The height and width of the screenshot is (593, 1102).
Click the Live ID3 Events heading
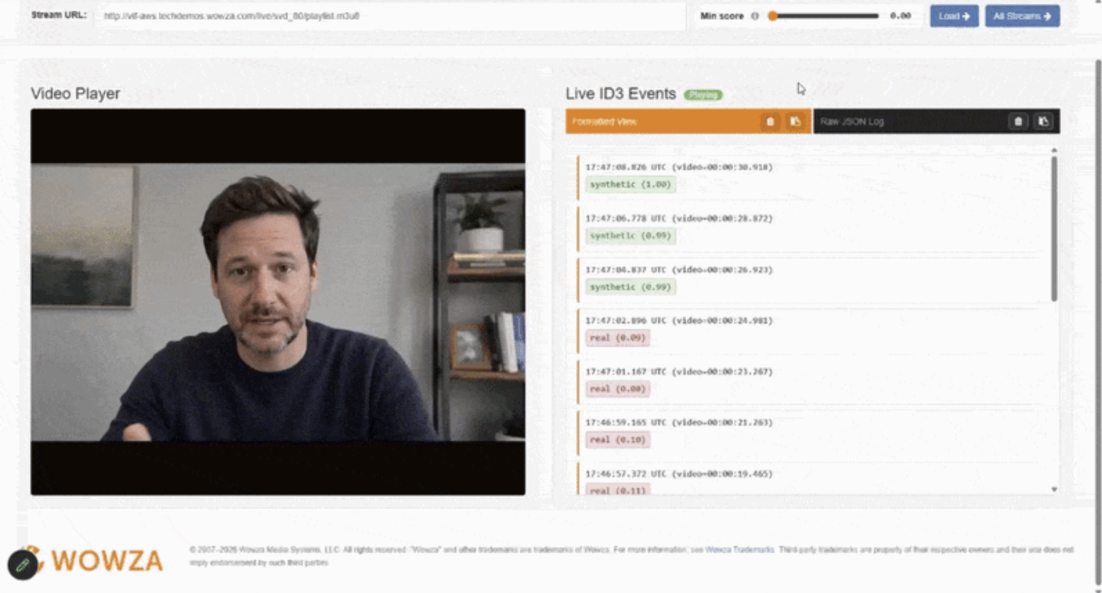(621, 94)
